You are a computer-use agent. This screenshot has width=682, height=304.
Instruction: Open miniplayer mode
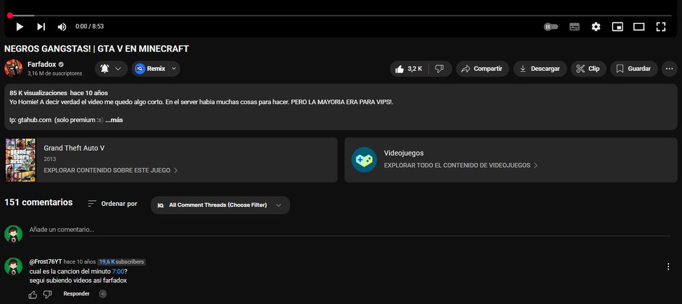pos(617,27)
